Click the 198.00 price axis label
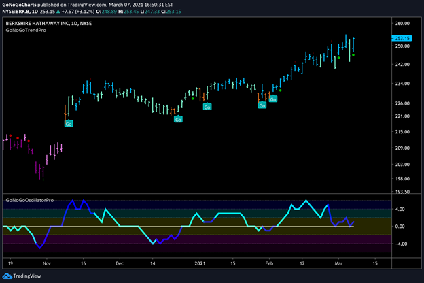424x283 pixels. pyautogui.click(x=402, y=178)
